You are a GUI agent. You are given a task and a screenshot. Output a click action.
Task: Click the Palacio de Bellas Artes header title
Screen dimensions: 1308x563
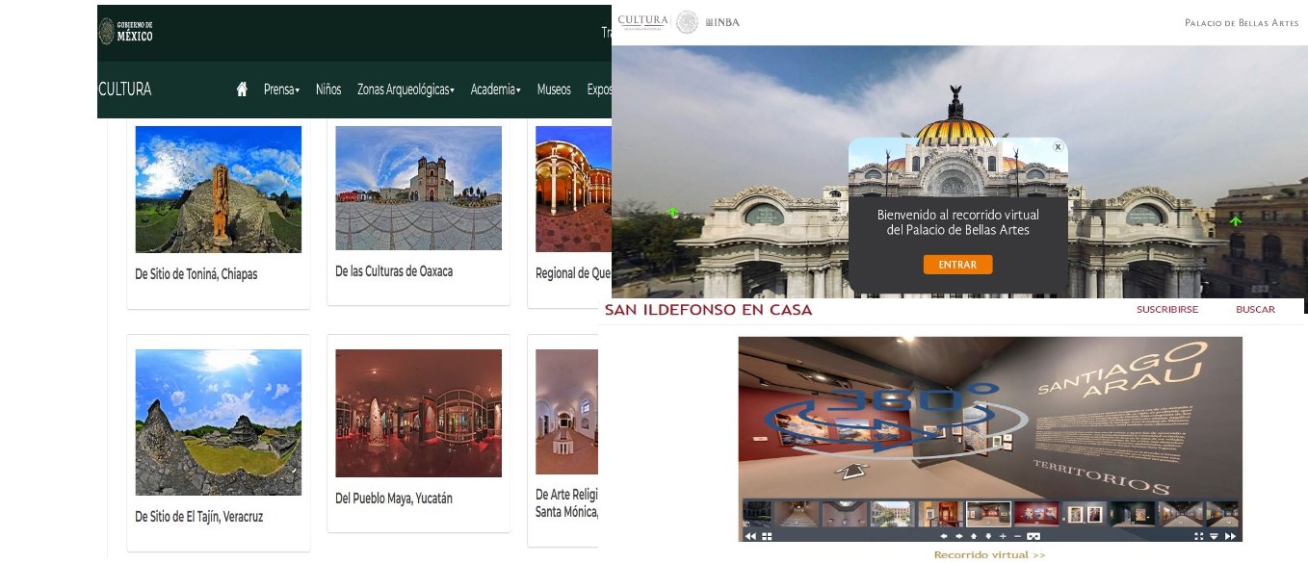pyautogui.click(x=1242, y=23)
